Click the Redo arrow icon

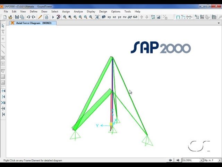(34, 17)
